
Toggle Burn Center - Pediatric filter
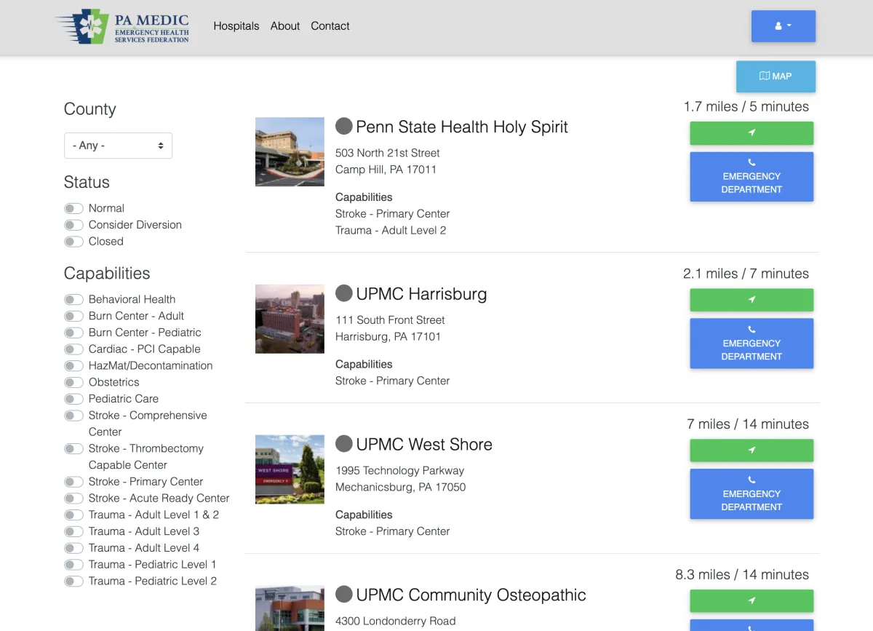(x=73, y=333)
